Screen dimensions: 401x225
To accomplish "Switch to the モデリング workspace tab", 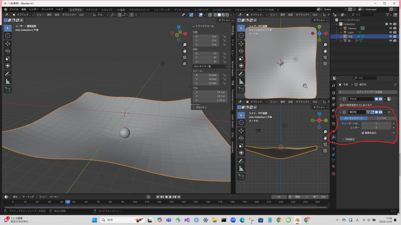I will pos(91,9).
